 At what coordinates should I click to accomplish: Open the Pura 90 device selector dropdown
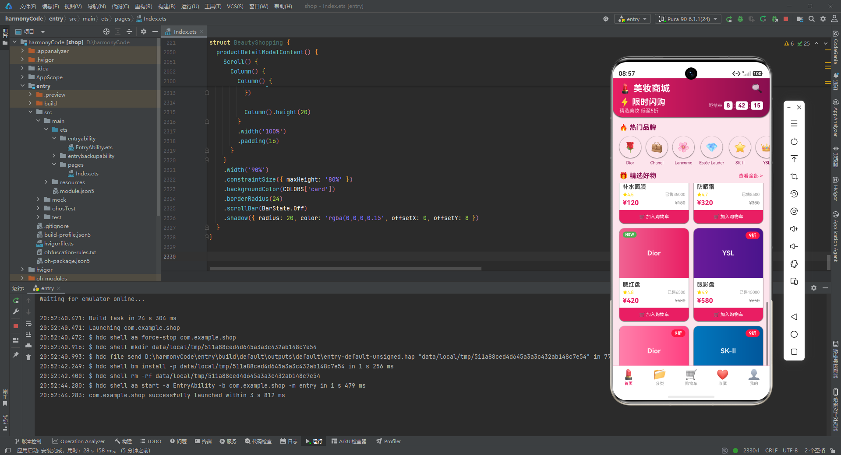coord(688,19)
